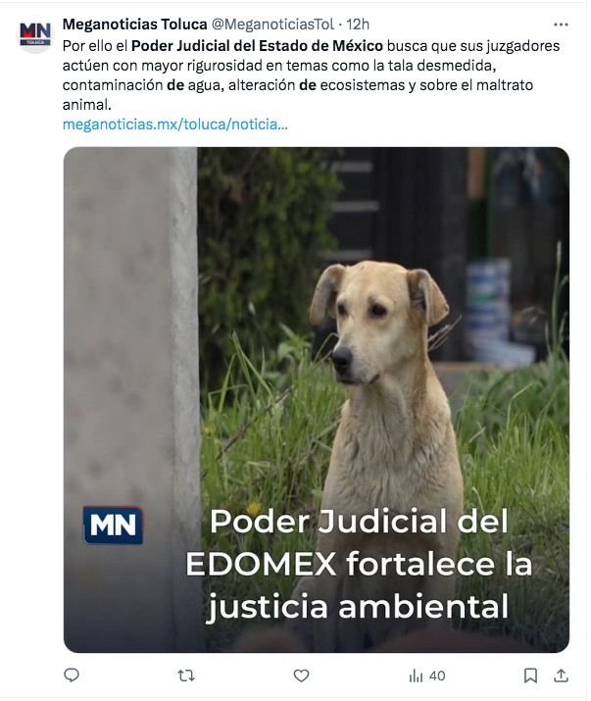Screen dimensions: 591x701
Task: Follow the meganoticias.mx/toluca article link
Action: tap(174, 125)
